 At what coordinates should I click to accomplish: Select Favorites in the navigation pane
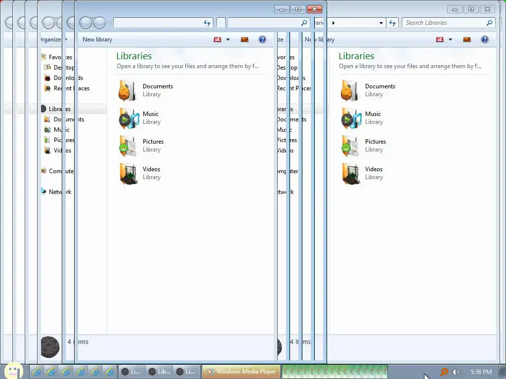(57, 57)
